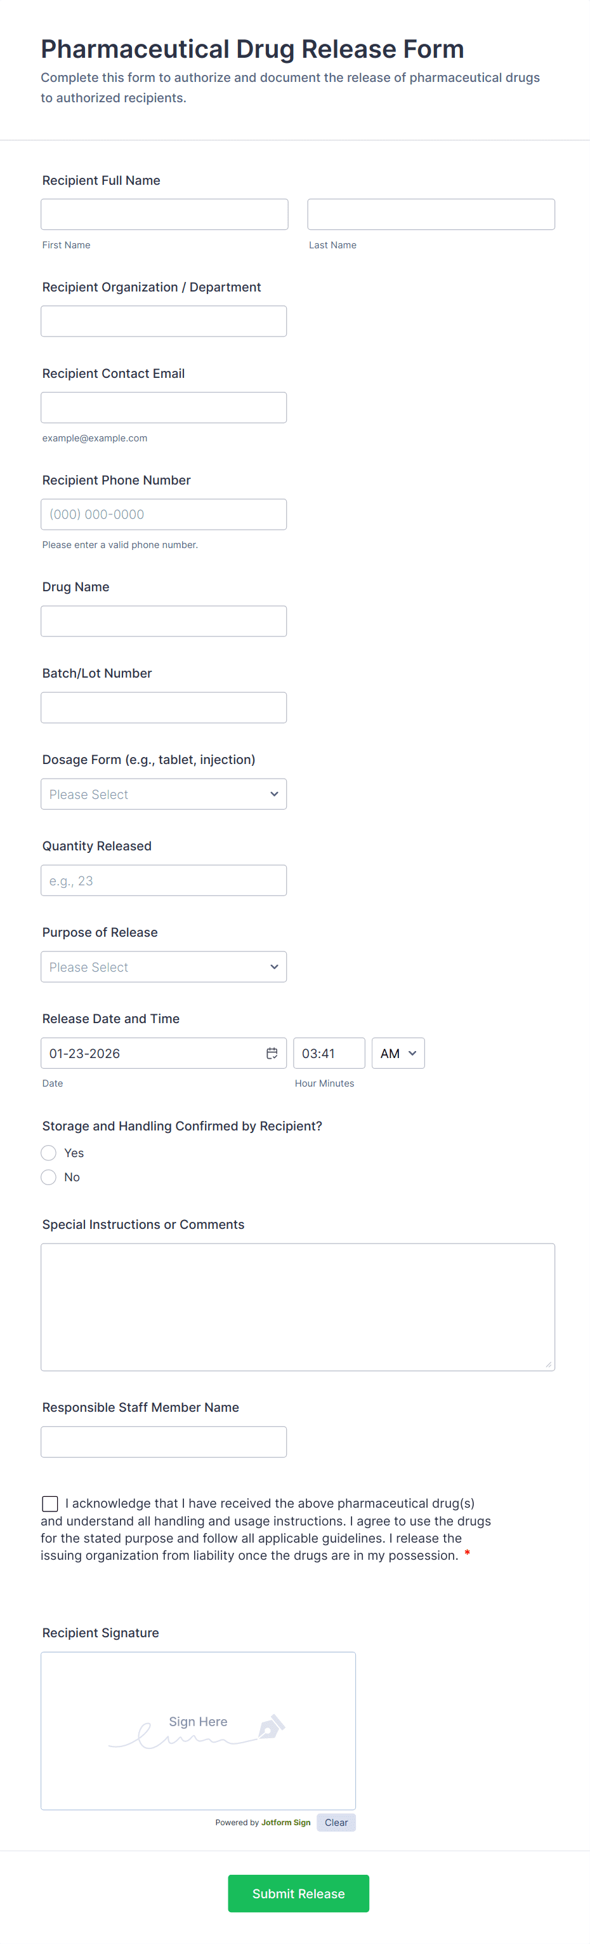Clear the recipient signature
Screen dimensions: 590x1944
(336, 1823)
